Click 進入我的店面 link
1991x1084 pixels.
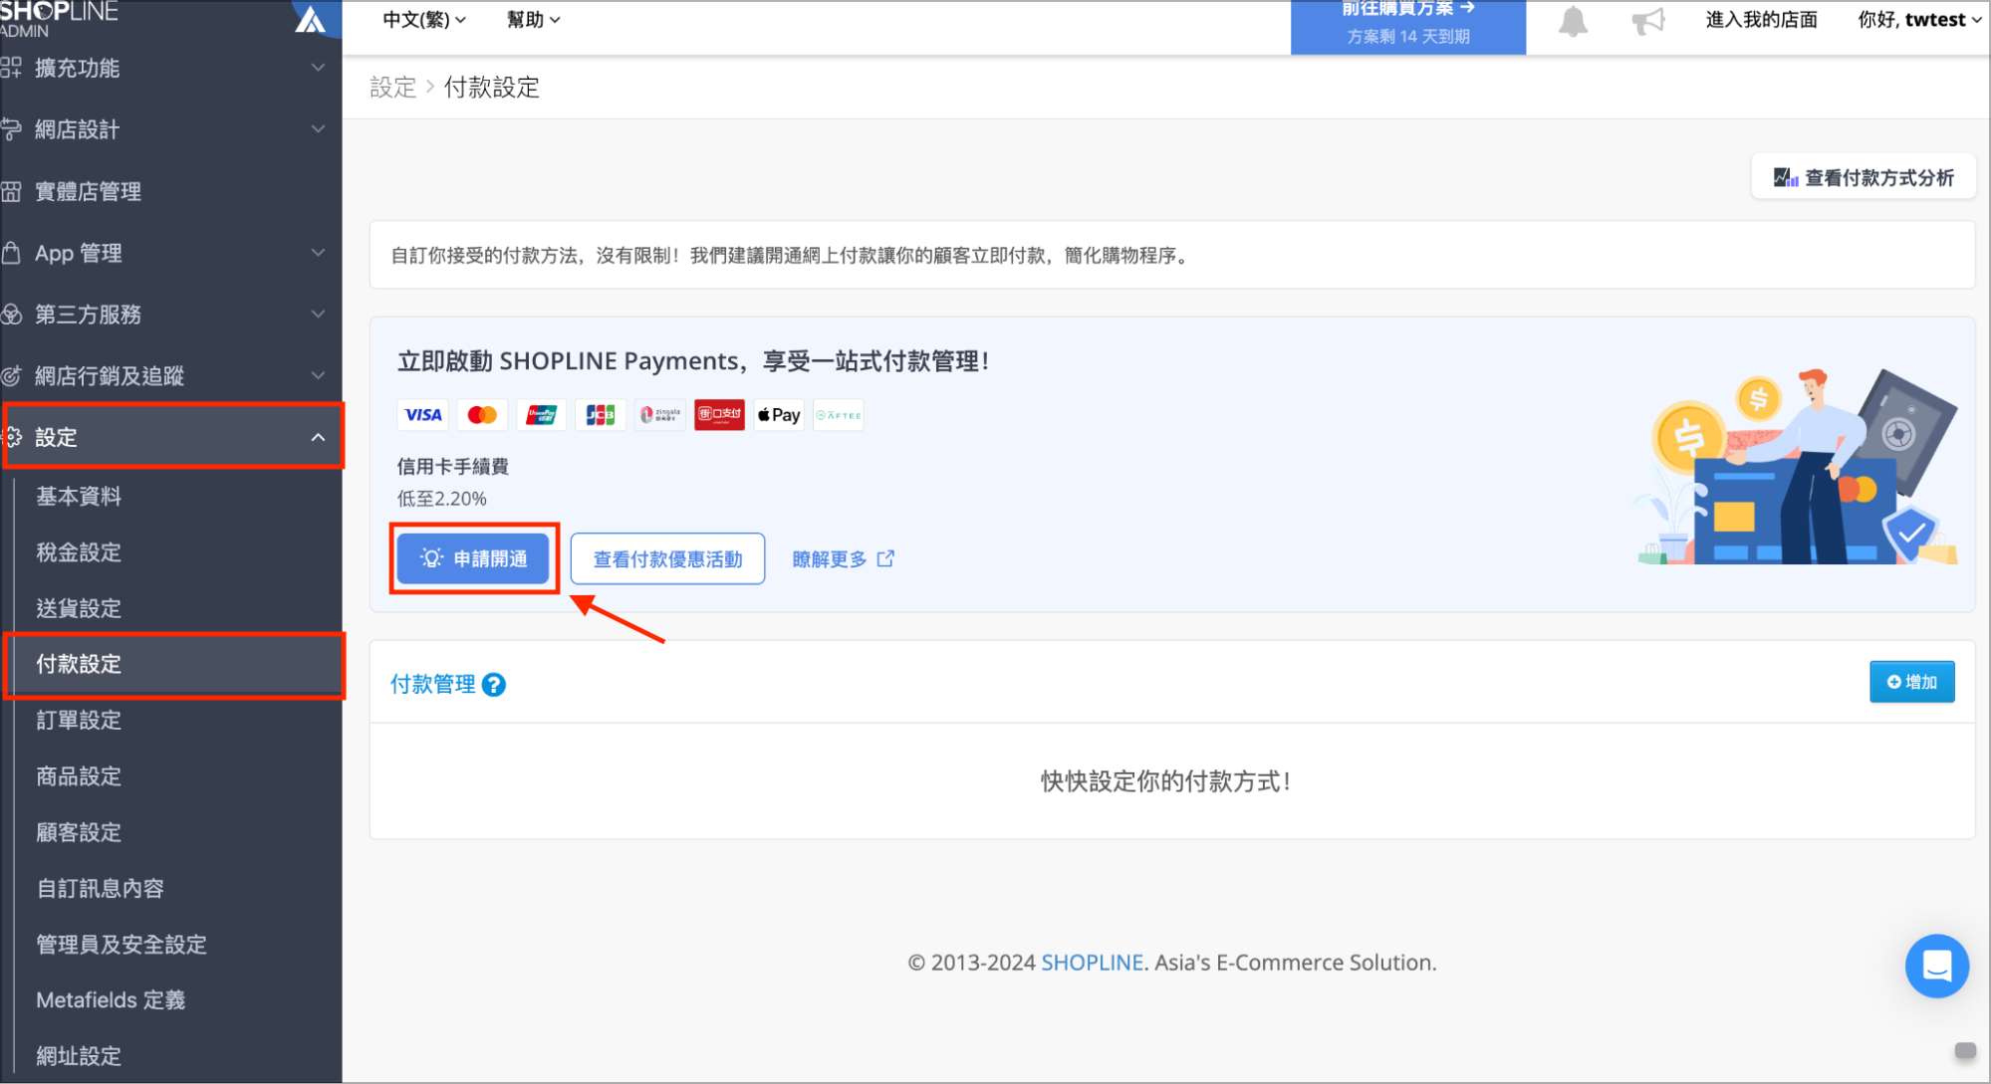[x=1761, y=20]
